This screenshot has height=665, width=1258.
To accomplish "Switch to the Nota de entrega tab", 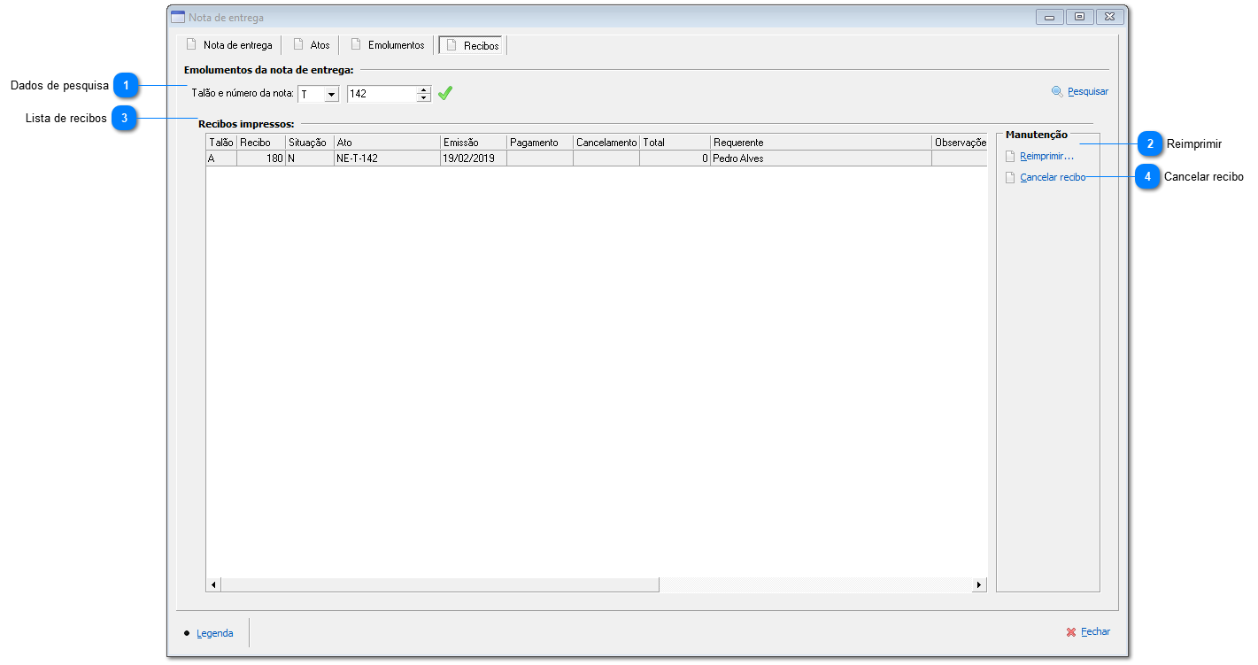I will pos(230,45).
